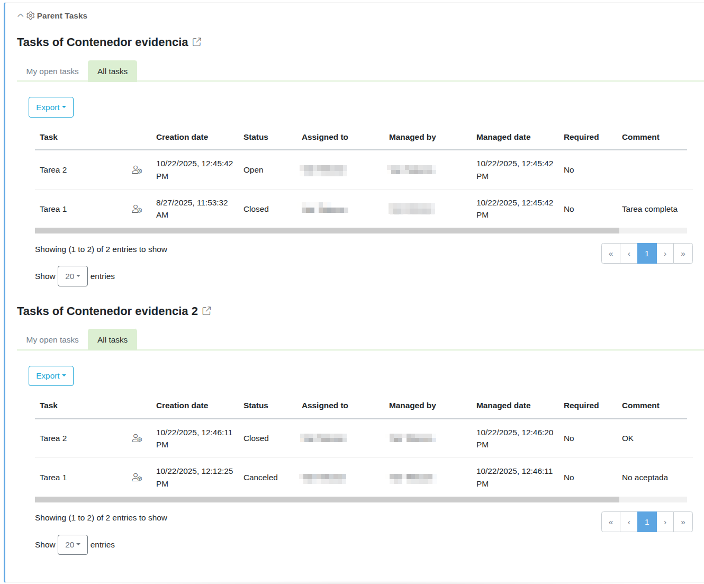Collapse the Parent Tasks section
This screenshot has height=584, width=704.
(21, 16)
